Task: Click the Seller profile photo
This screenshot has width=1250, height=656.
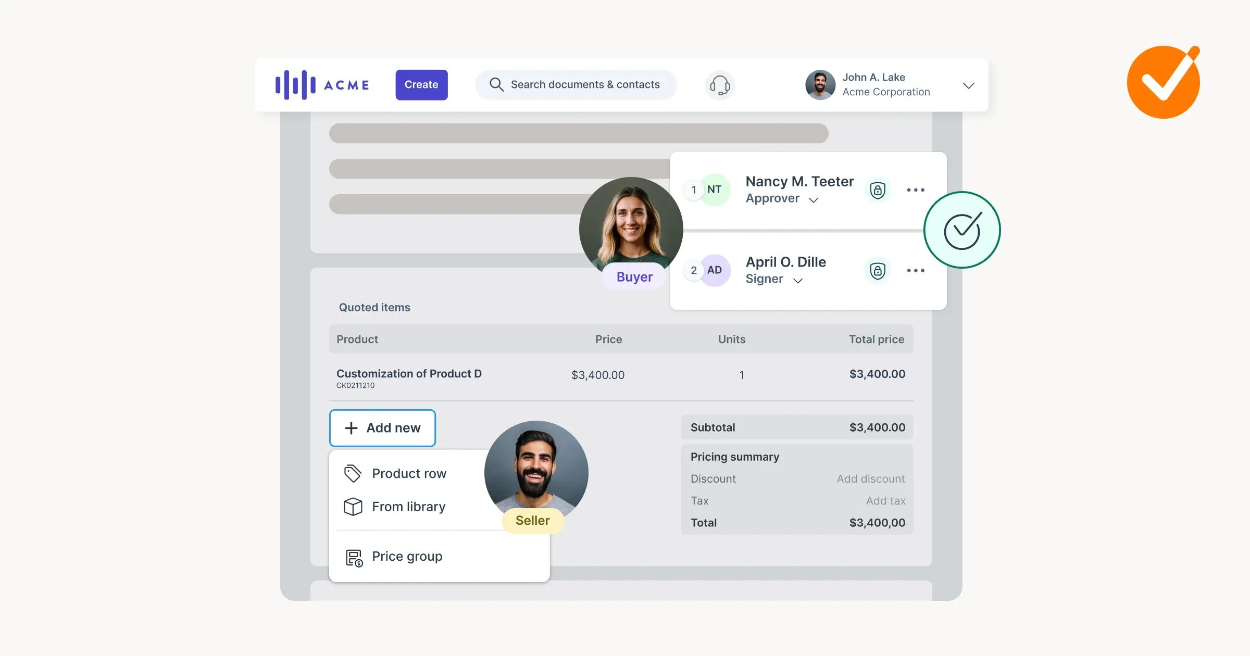Action: tap(536, 469)
